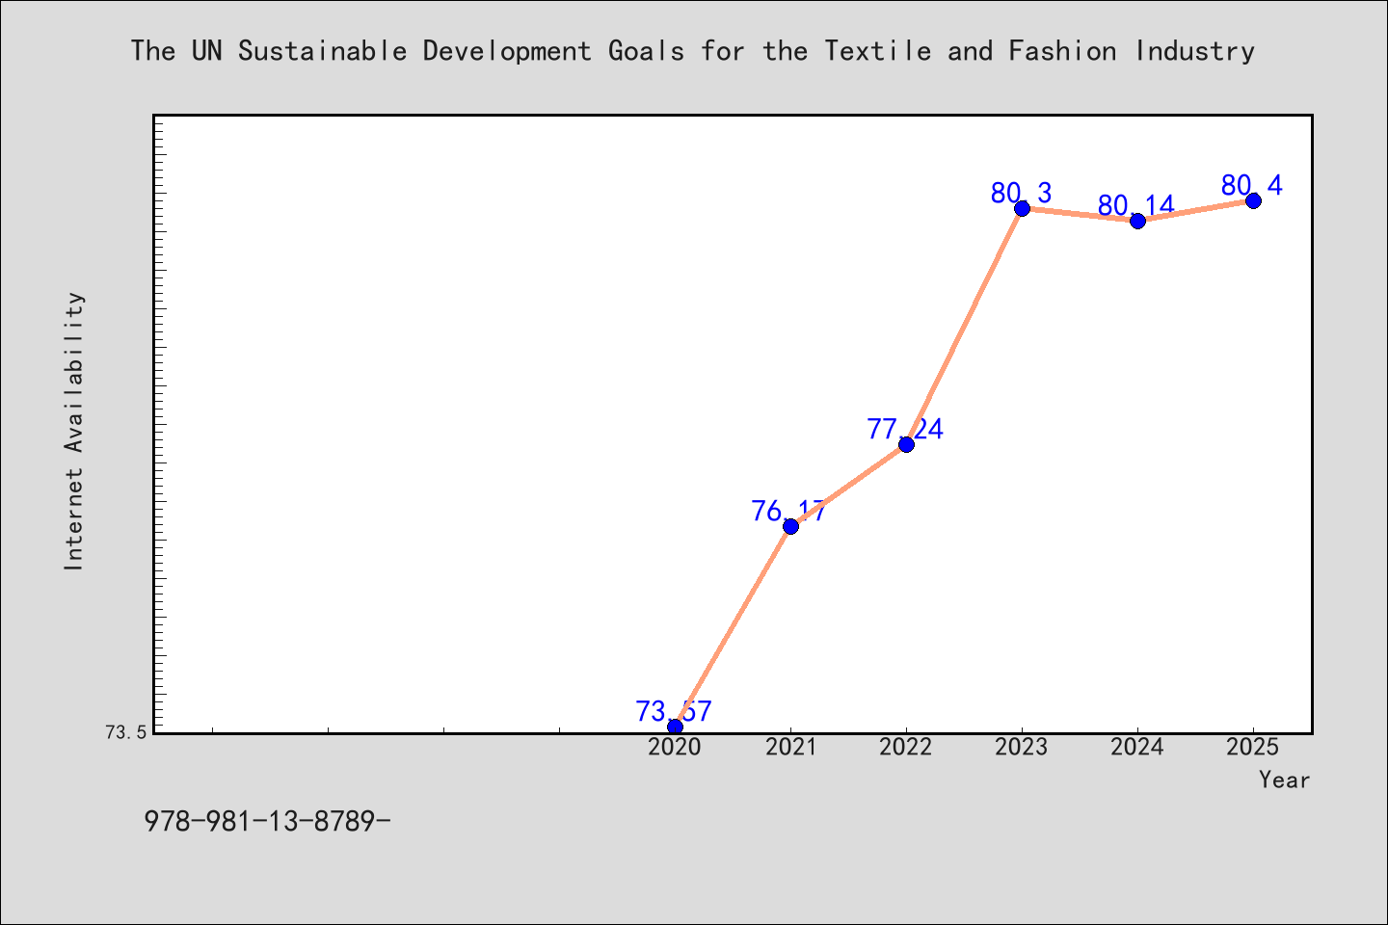Click the x-axis tick label 2025
The width and height of the screenshot is (1388, 925).
(x=1253, y=748)
